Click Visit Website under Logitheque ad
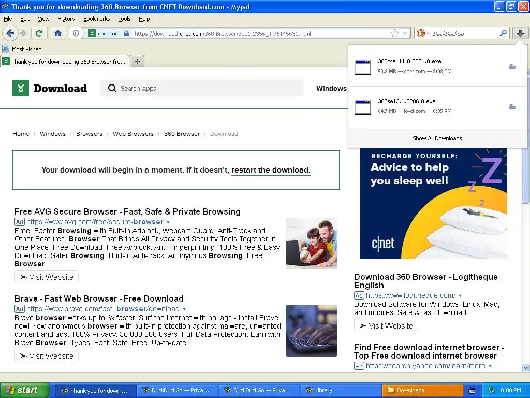This screenshot has height=398, width=530. tap(386, 325)
